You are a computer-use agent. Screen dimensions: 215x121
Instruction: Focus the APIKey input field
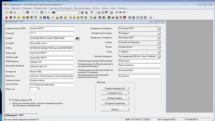click(x=52, y=48)
